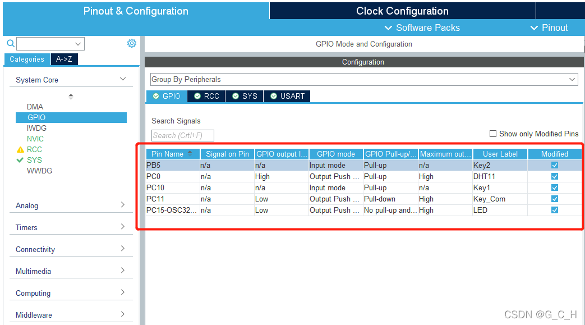Toggle Modified checkbox for PB5 row
585x325 pixels.
555,165
